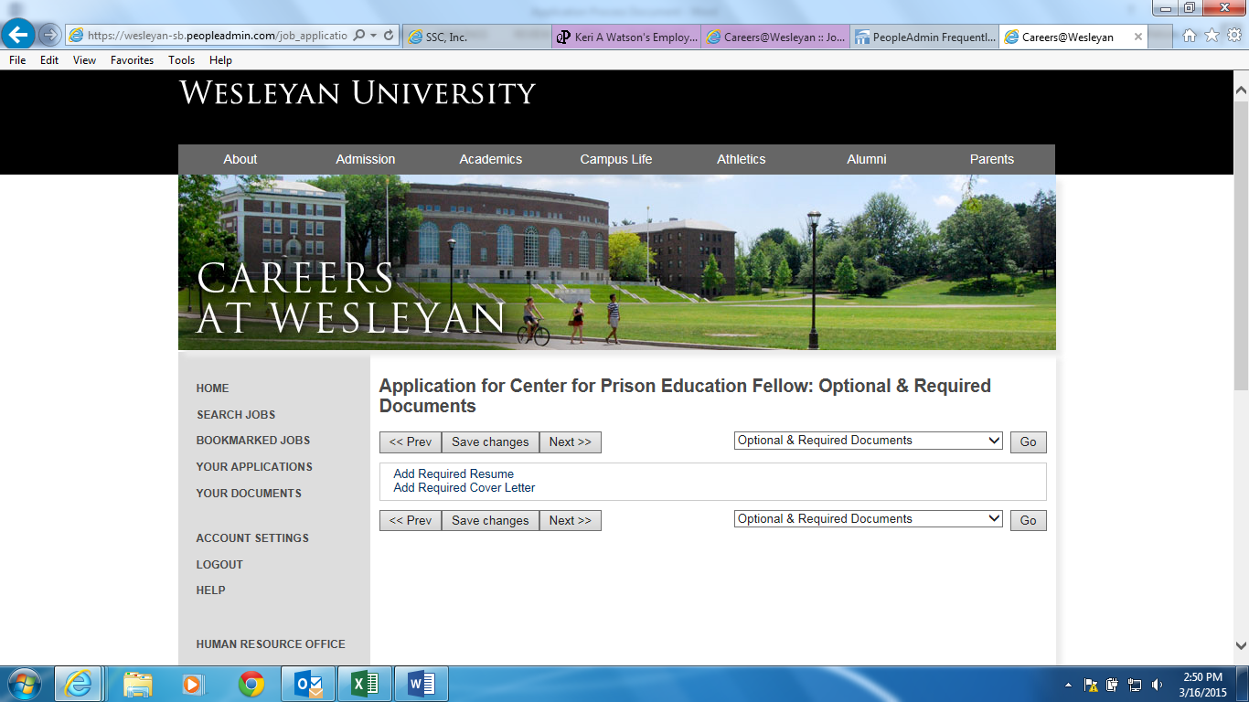1249x702 pixels.
Task: Click the browser Forward arrow button
Action: [49, 36]
